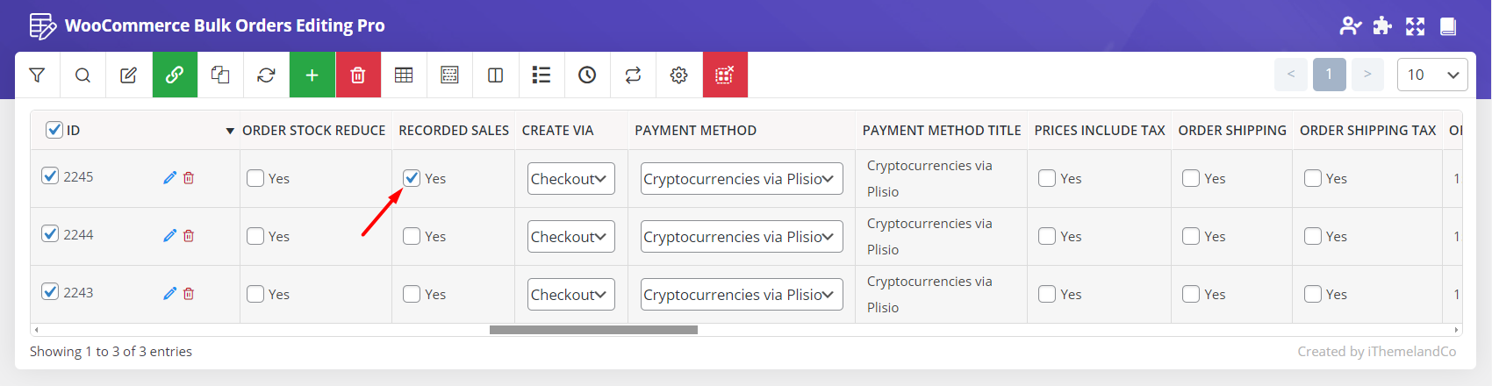The height and width of the screenshot is (386, 1492).
Task: Click the pencil edit icon for order 2245
Action: coord(169,177)
